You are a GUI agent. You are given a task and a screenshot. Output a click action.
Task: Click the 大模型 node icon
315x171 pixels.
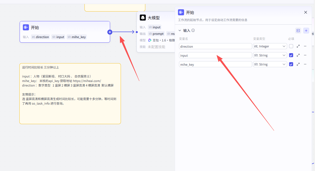click(143, 18)
